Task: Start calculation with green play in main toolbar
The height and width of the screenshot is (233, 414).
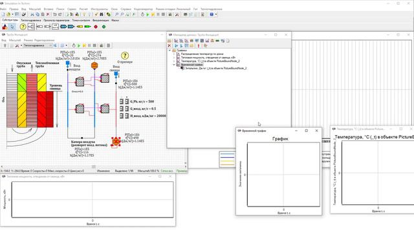Action: tap(147, 14)
